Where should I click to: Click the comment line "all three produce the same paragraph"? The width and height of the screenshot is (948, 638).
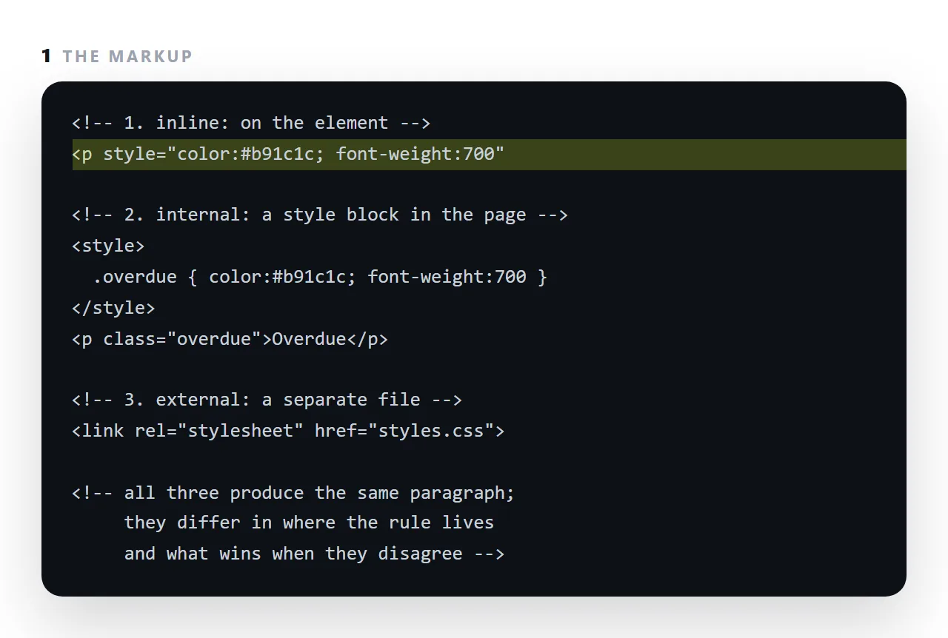tap(293, 493)
